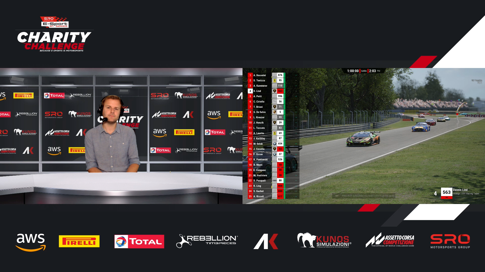This screenshot has height=272, width=485.
Task: Click the Rebellion Timepieces footer logo
Action: tap(207, 240)
